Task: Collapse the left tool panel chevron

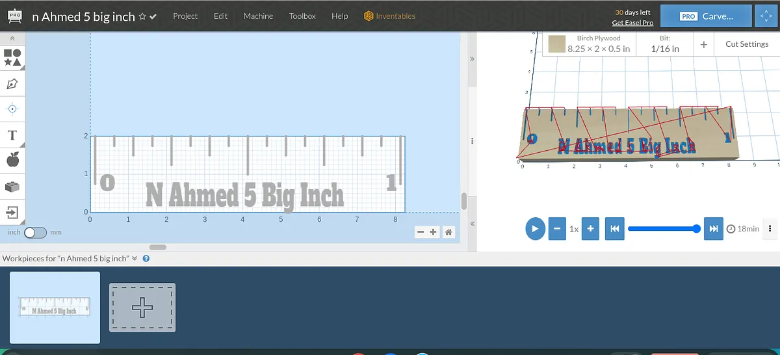Action: pos(12,39)
